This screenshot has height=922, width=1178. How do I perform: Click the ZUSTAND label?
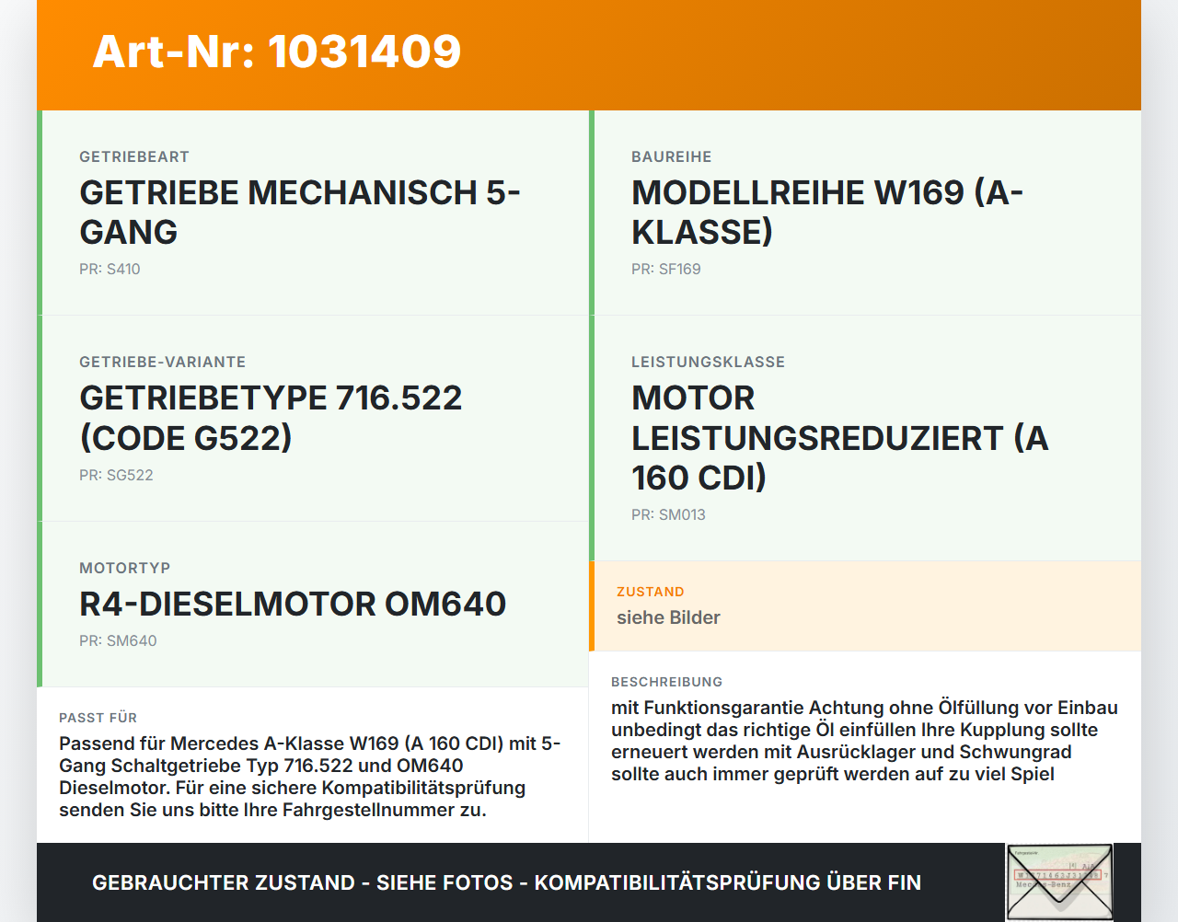click(x=651, y=592)
